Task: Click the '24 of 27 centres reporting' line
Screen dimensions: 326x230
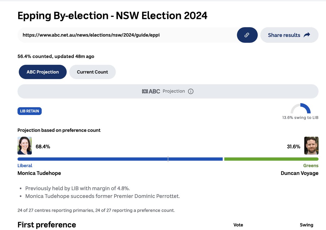Action: (x=96, y=210)
